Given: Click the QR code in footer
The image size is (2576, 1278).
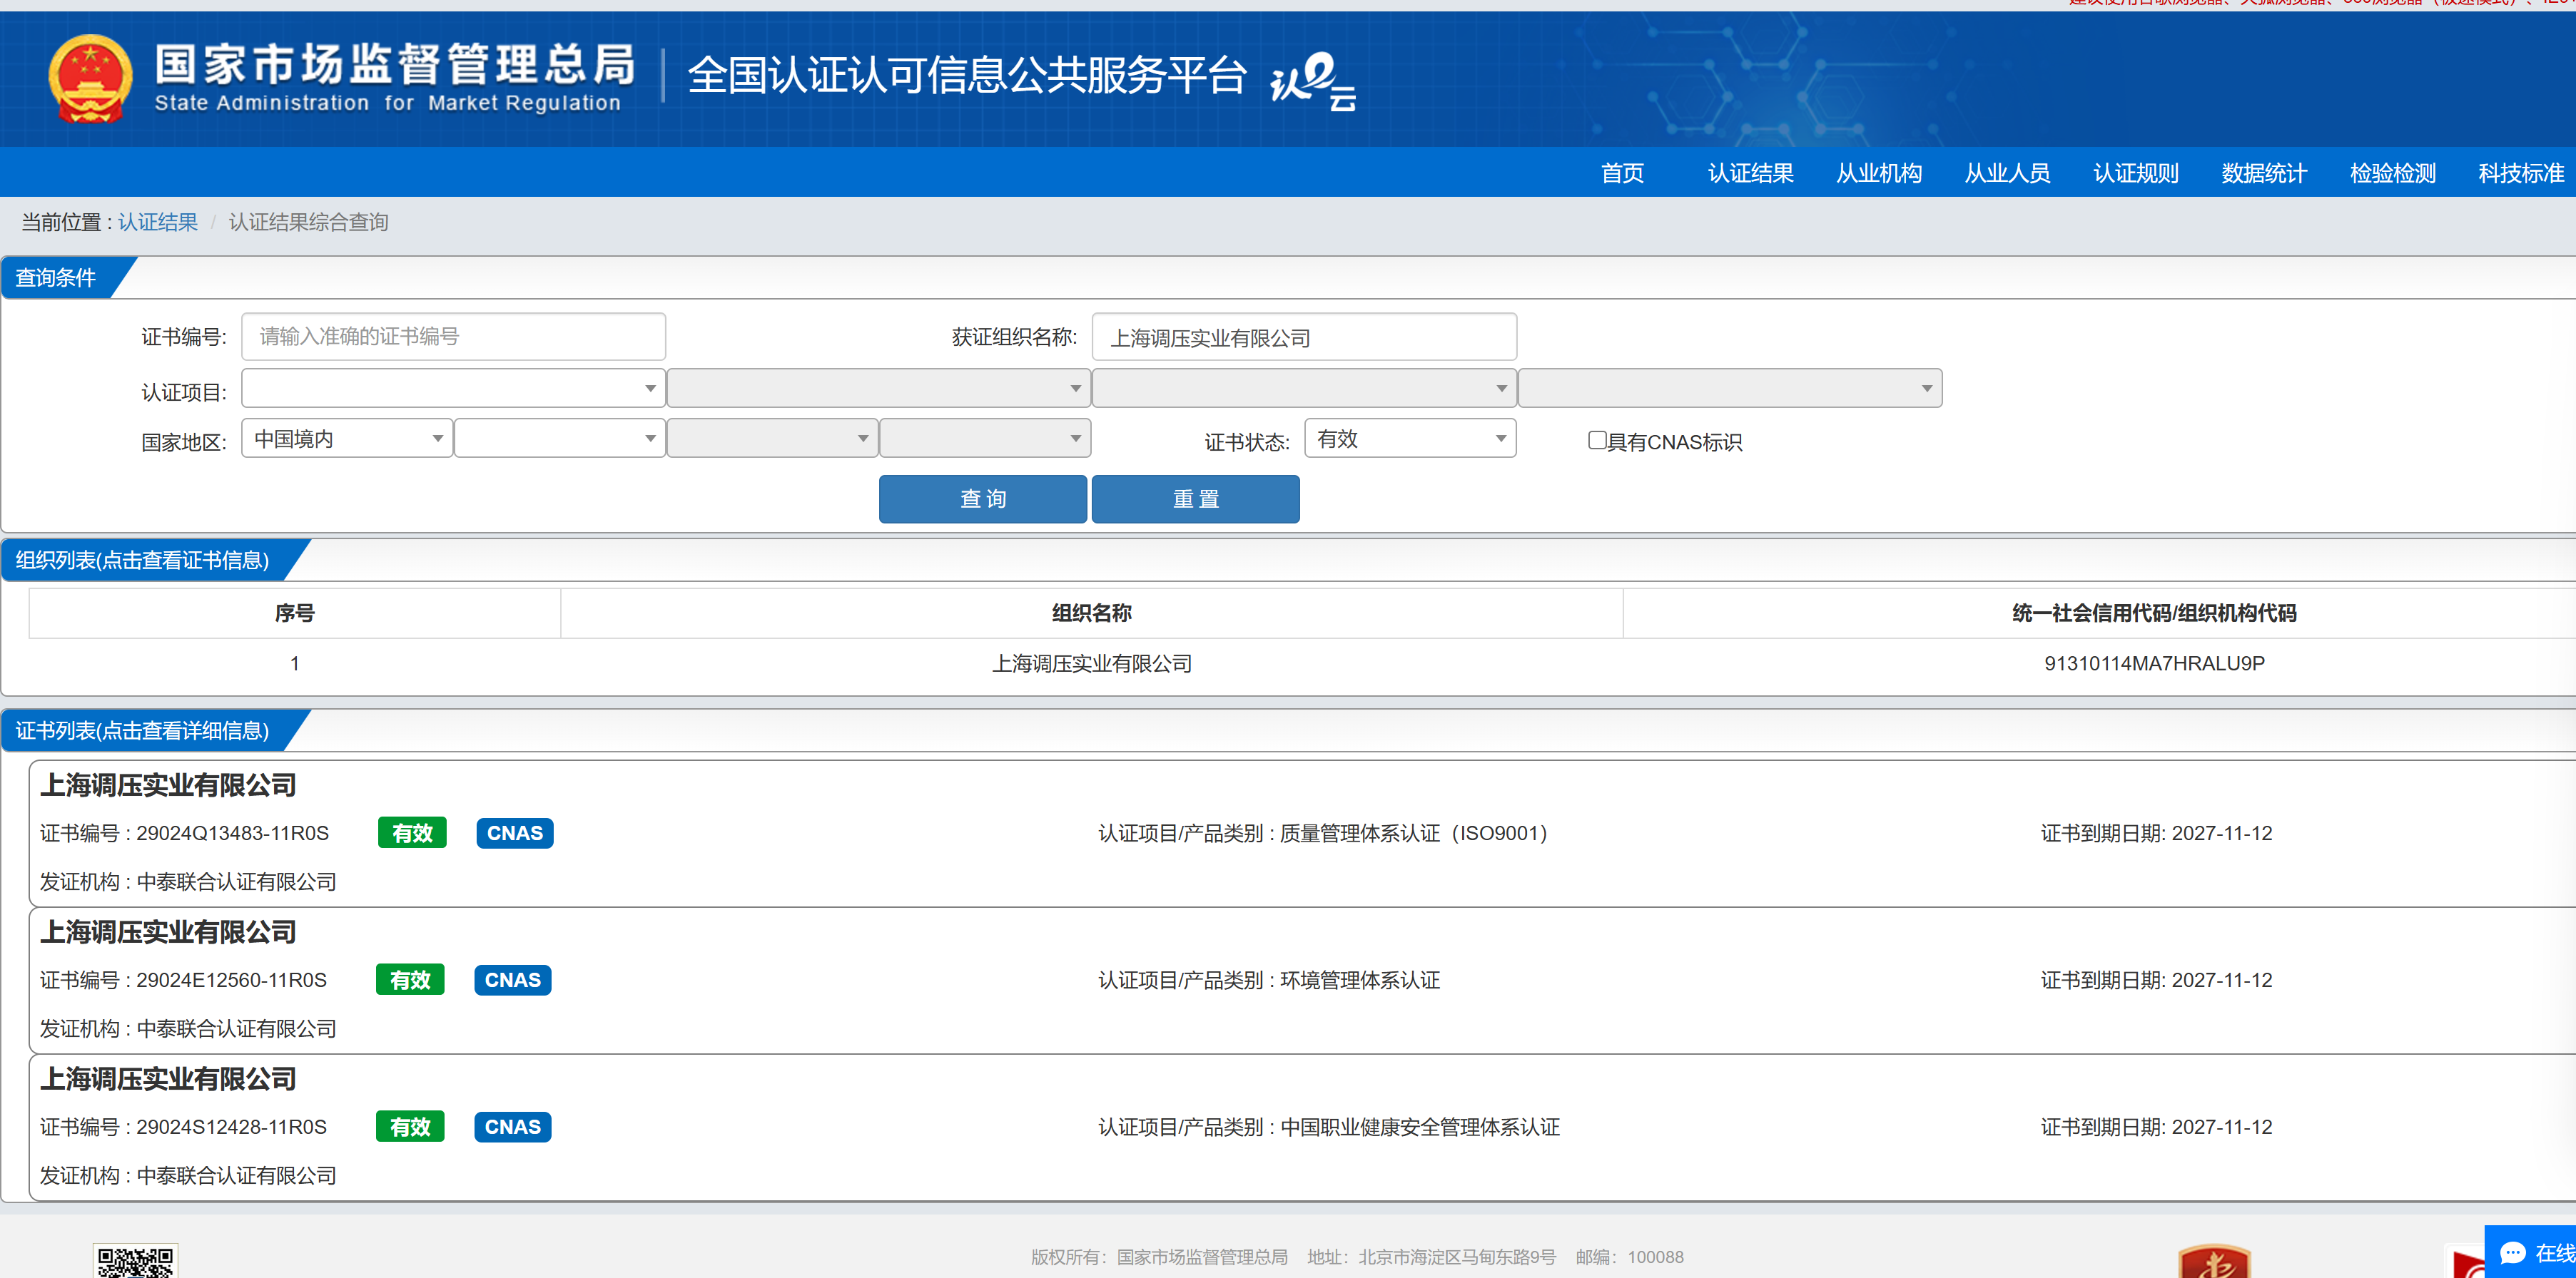Looking at the screenshot, I should click(135, 1261).
